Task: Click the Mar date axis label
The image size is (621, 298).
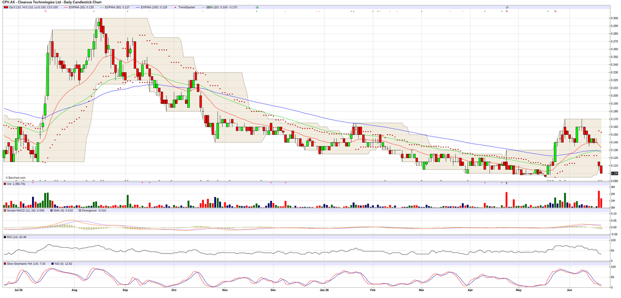Action: pyautogui.click(x=421, y=291)
